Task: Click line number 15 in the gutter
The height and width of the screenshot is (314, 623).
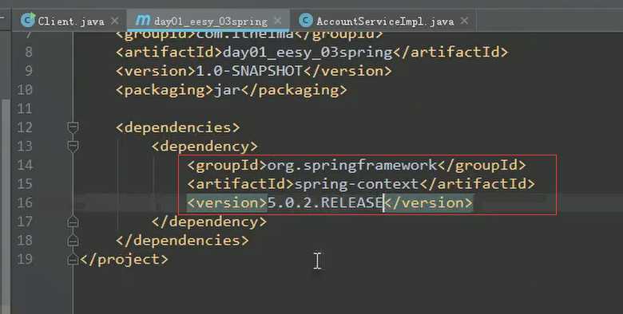Action: click(25, 184)
